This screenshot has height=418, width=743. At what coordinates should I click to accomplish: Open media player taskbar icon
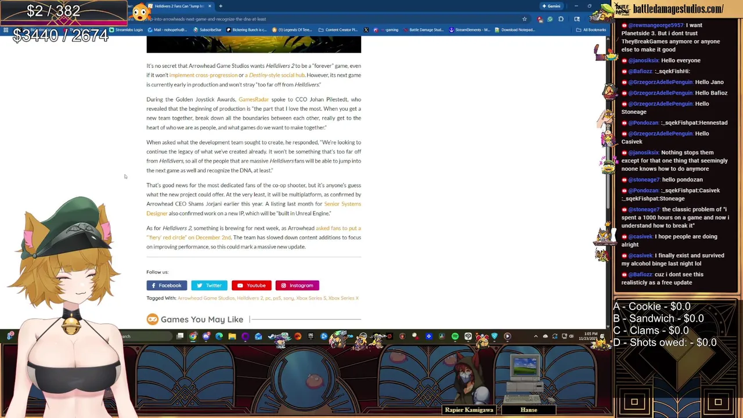coord(507,336)
